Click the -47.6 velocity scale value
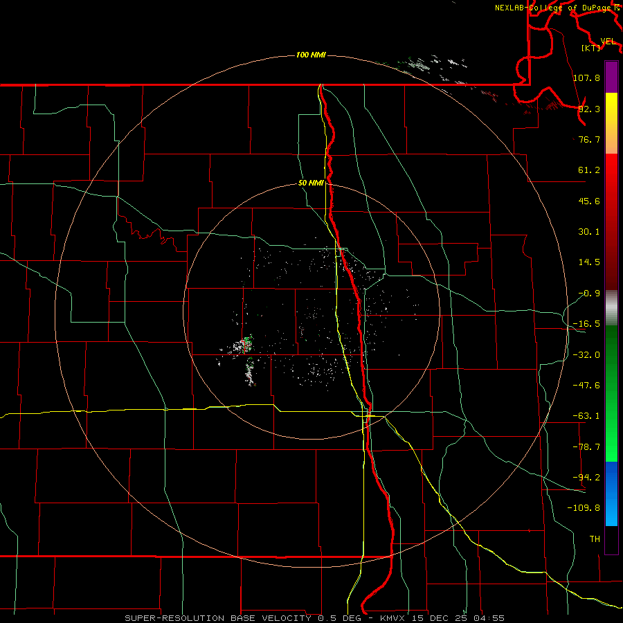The image size is (623, 623). coord(586,386)
